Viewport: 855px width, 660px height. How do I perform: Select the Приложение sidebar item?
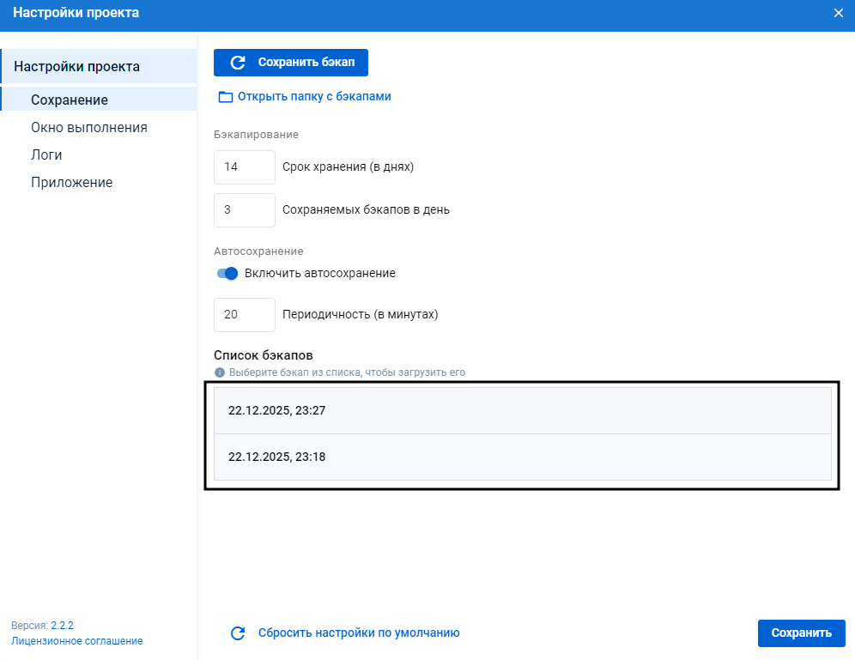[72, 182]
